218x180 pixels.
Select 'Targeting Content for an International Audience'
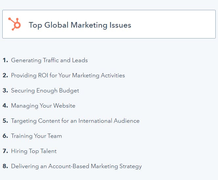(x=75, y=121)
